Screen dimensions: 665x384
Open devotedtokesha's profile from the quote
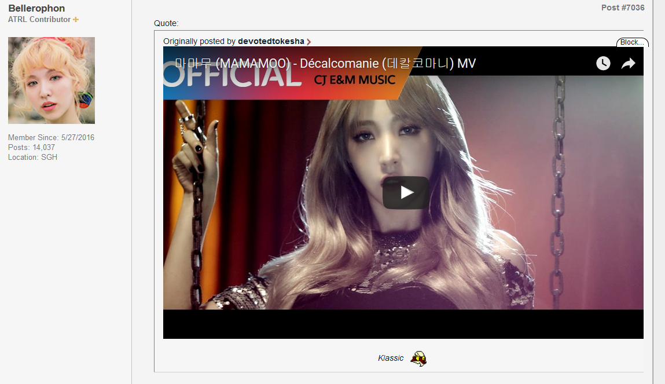pyautogui.click(x=271, y=41)
